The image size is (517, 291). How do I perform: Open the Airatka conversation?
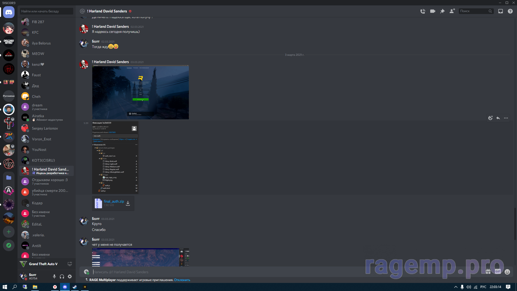[x=47, y=118]
